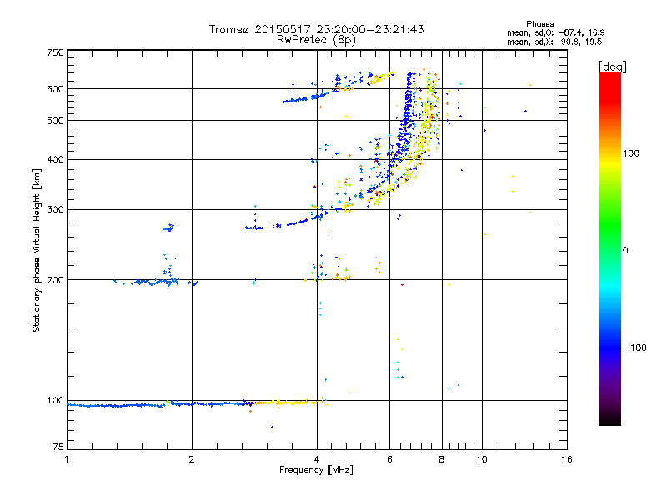The image size is (667, 500).
Task: Click x-axis tick label '2'
Action: coord(192,459)
